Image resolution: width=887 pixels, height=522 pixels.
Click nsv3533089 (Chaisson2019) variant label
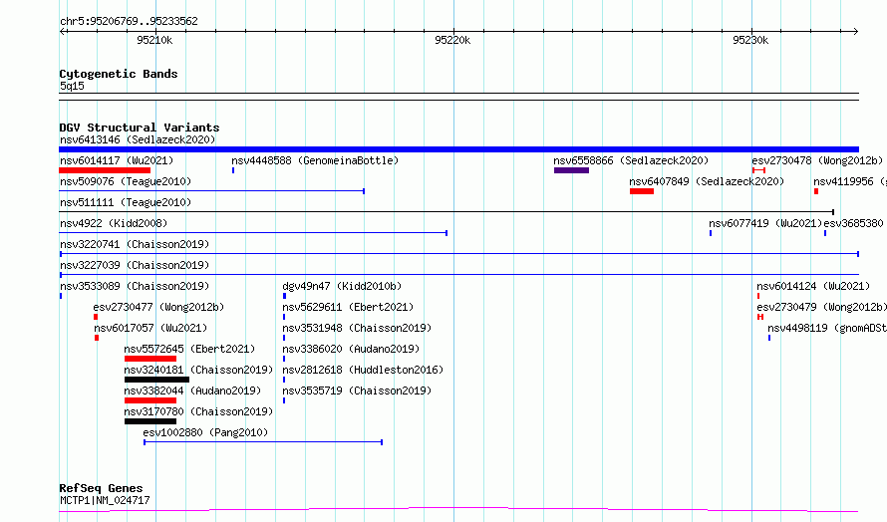135,286
